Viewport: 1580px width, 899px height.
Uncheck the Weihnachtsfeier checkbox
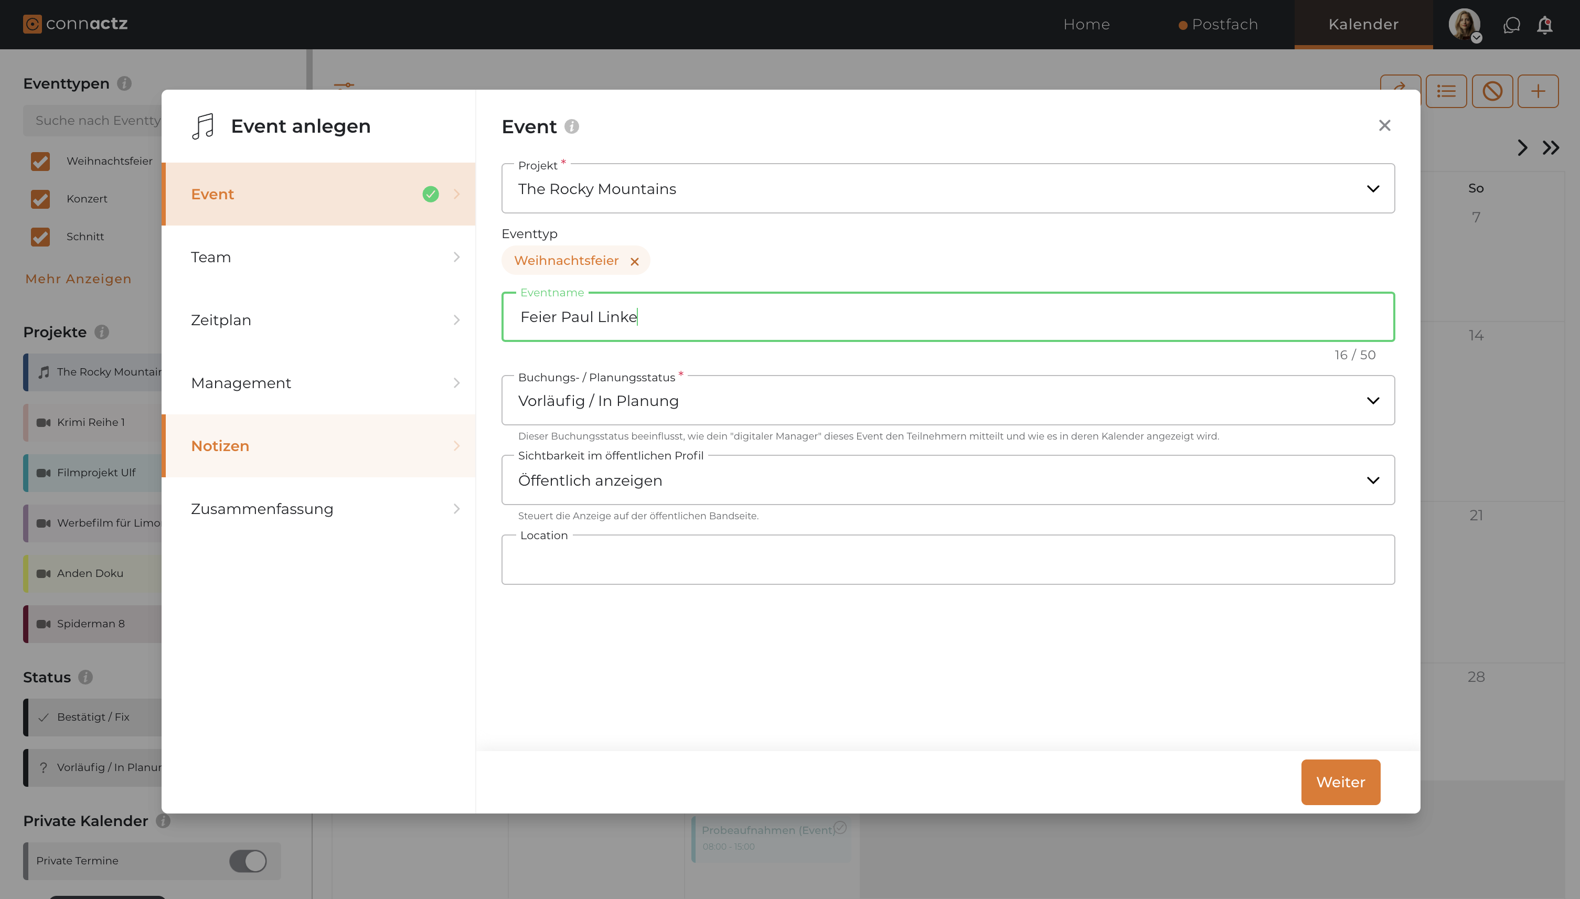click(x=40, y=161)
